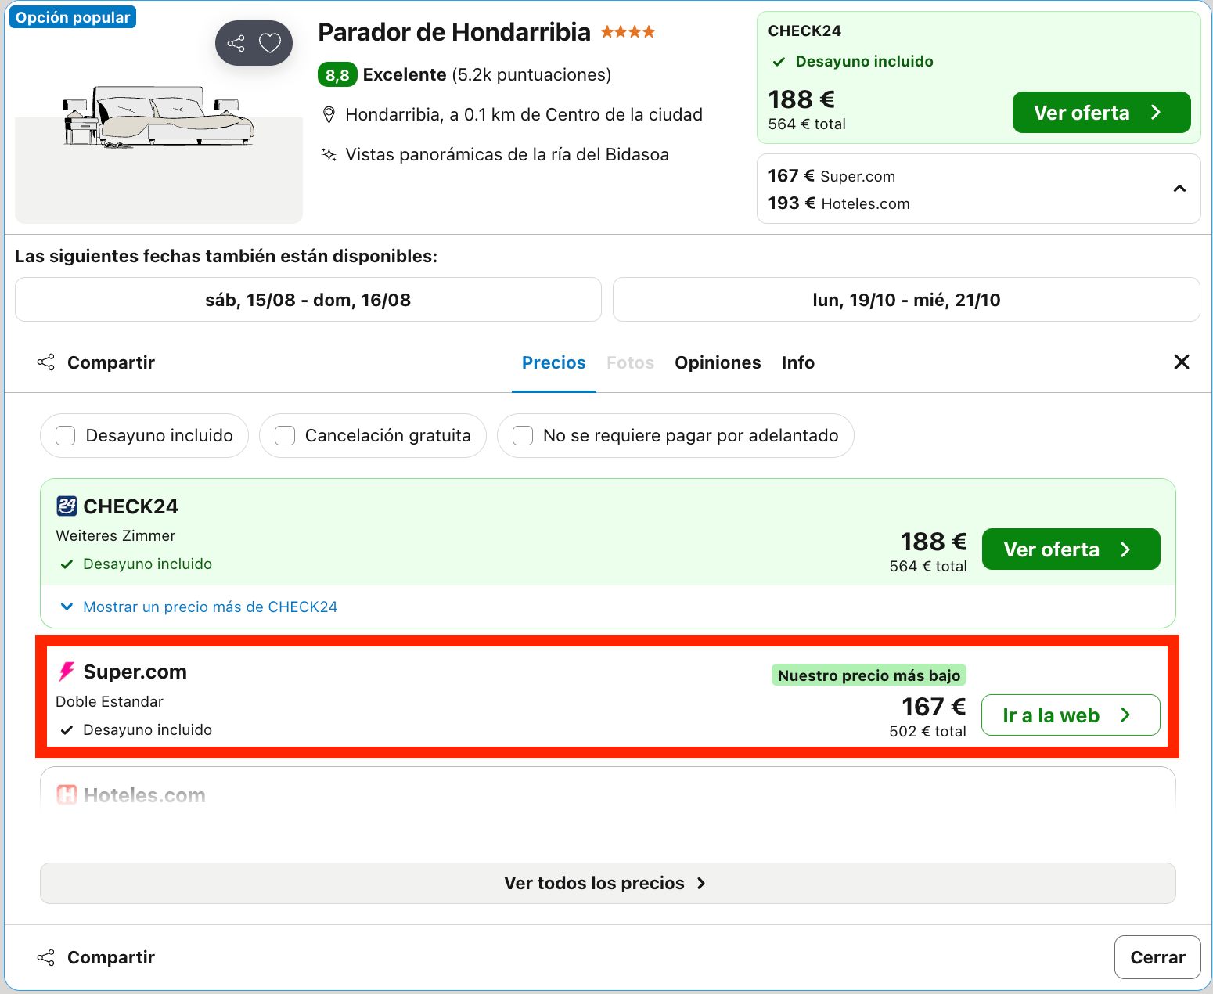Click Excelente (5.2k puntuaciones) text
Screen dimensions: 1213x994
click(x=487, y=75)
